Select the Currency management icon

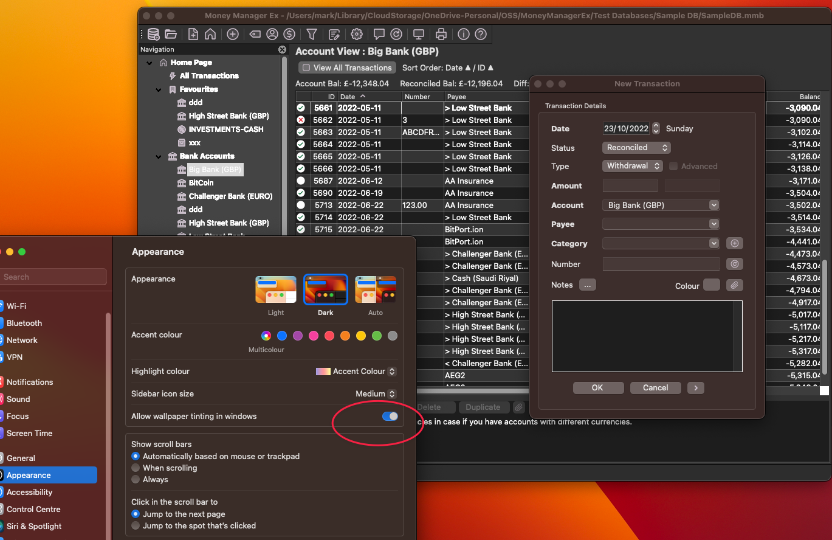[289, 34]
